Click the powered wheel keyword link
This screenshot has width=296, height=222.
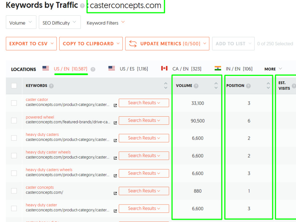(x=40, y=117)
